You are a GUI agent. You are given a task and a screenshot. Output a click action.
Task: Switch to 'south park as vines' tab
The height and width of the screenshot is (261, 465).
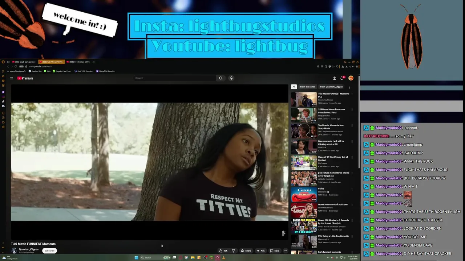[x=24, y=62]
